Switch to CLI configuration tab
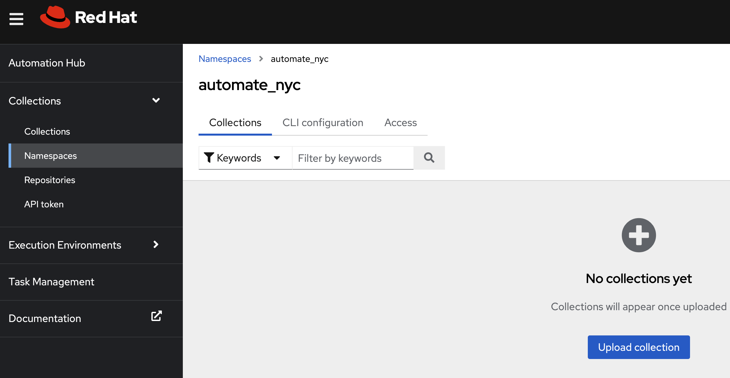Image resolution: width=730 pixels, height=378 pixels. pyautogui.click(x=323, y=122)
